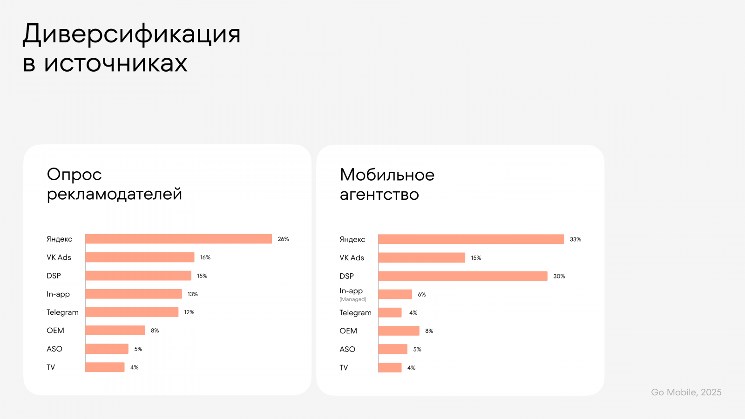This screenshot has height=419, width=745.
Task: Click the 26% Яндекс bar in the advertiser survey
Action: coord(178,239)
